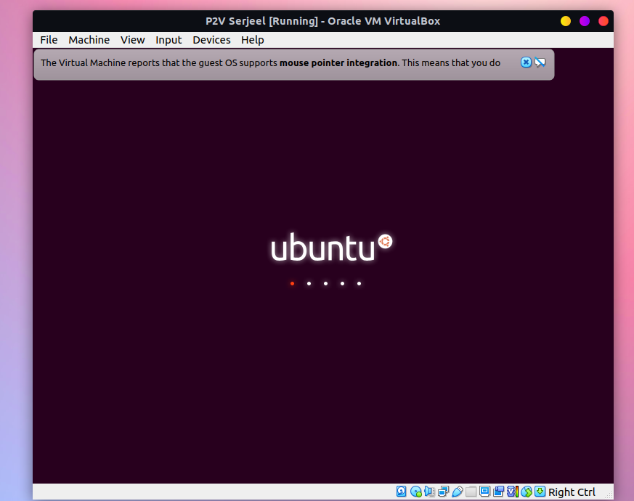Click the network adapter status icon

(443, 492)
